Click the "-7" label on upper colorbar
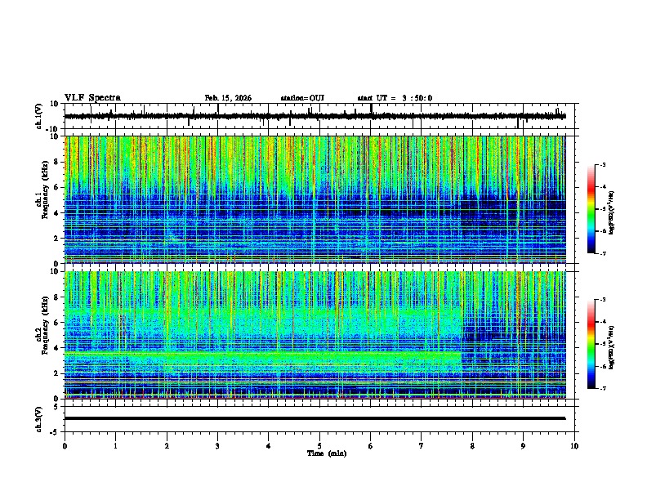Screen dimensions: 647x500 point(603,253)
